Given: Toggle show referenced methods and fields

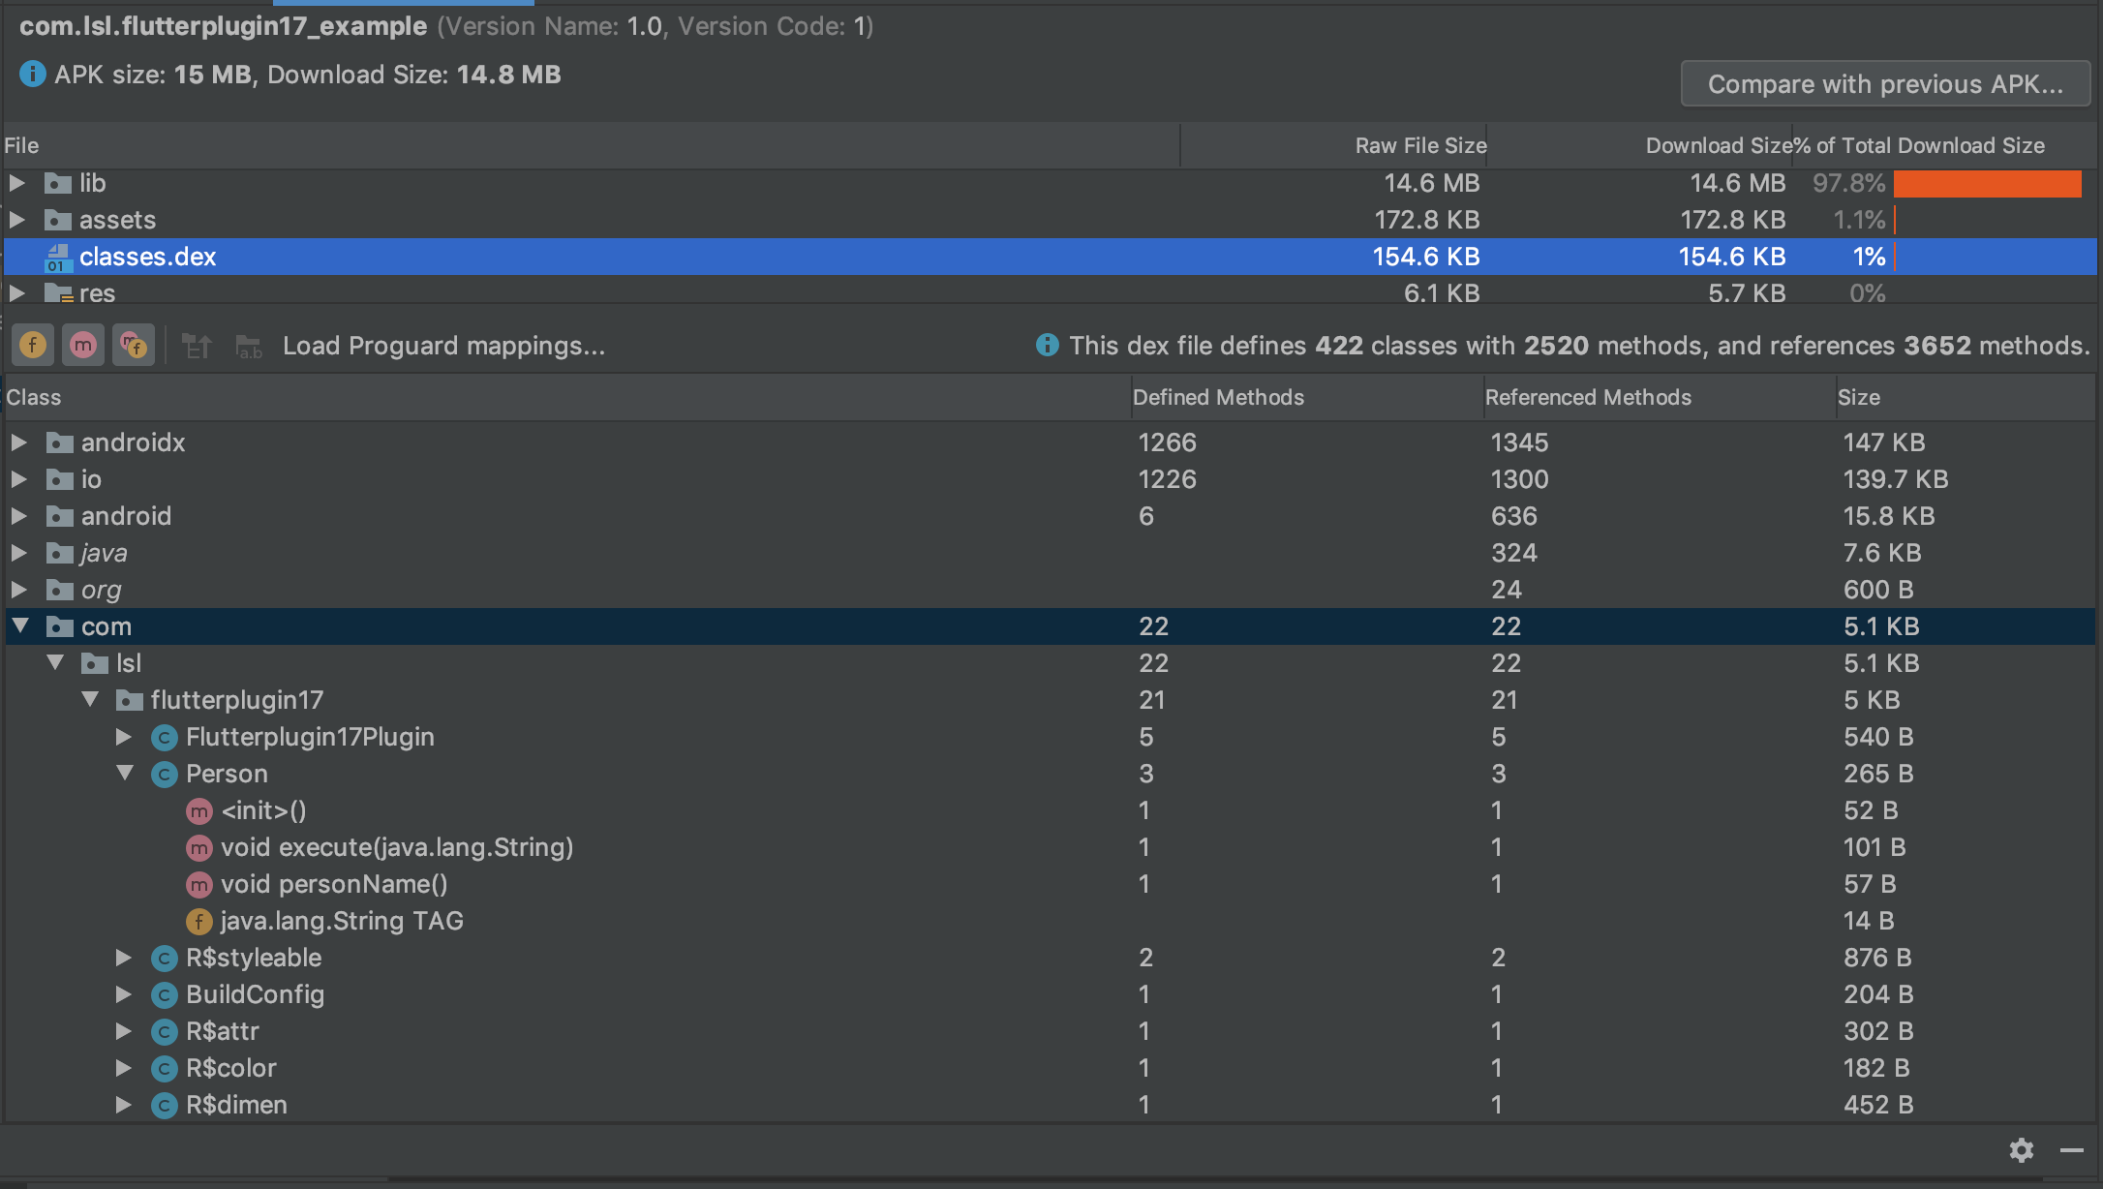Looking at the screenshot, I should (134, 346).
